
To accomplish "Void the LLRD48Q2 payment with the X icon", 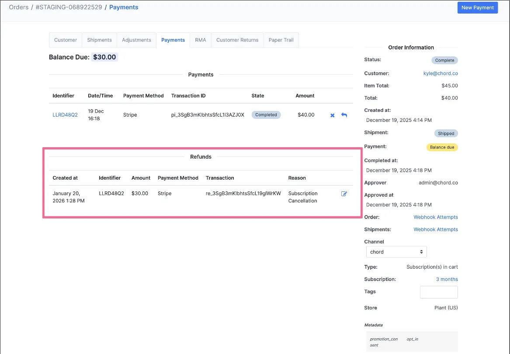I will (333, 115).
